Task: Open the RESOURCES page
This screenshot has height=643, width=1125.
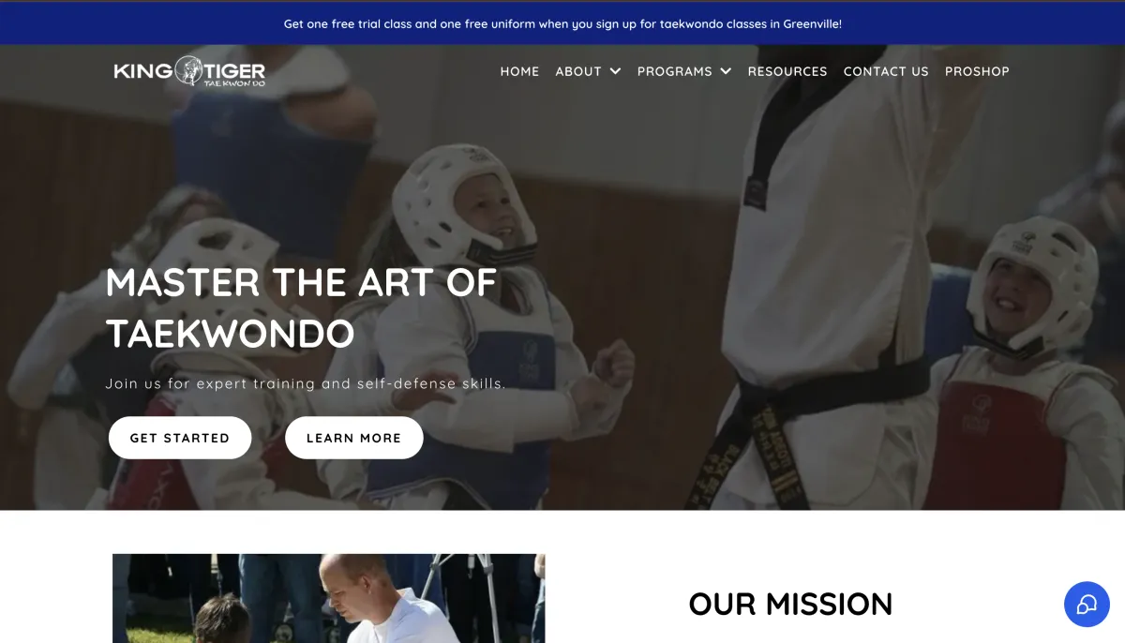Action: point(787,71)
